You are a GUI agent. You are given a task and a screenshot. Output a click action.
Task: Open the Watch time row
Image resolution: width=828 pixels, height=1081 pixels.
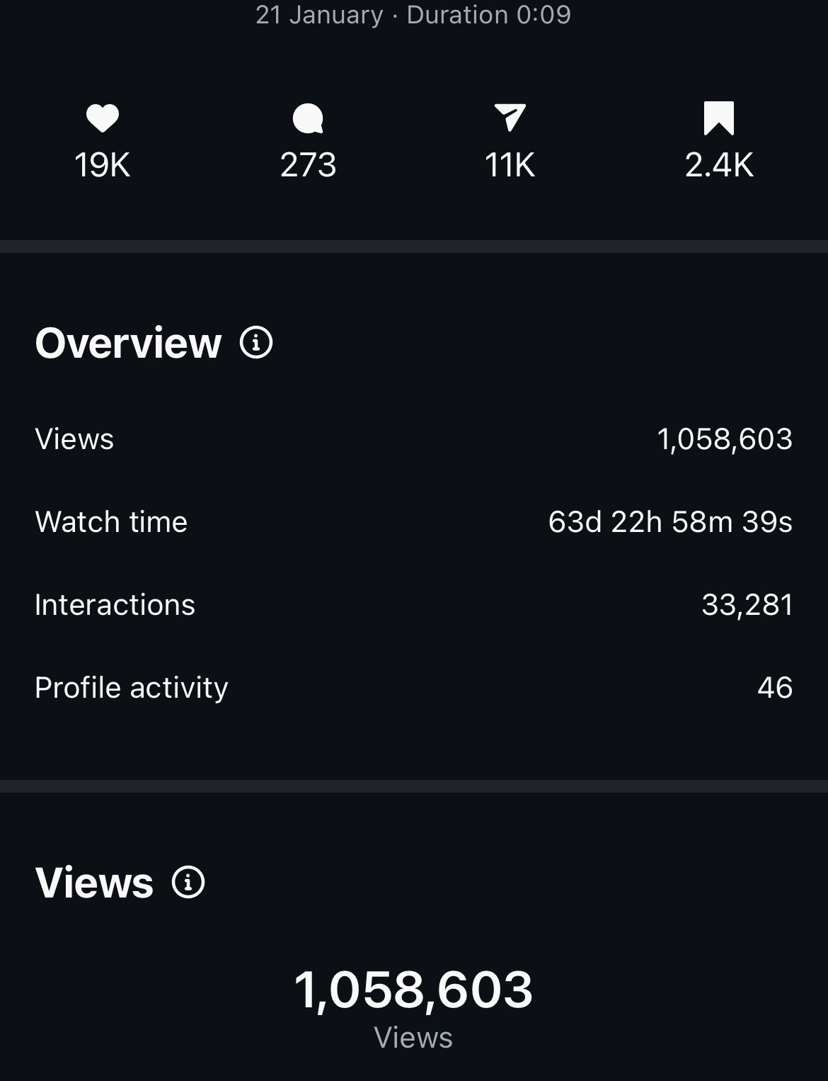click(414, 522)
